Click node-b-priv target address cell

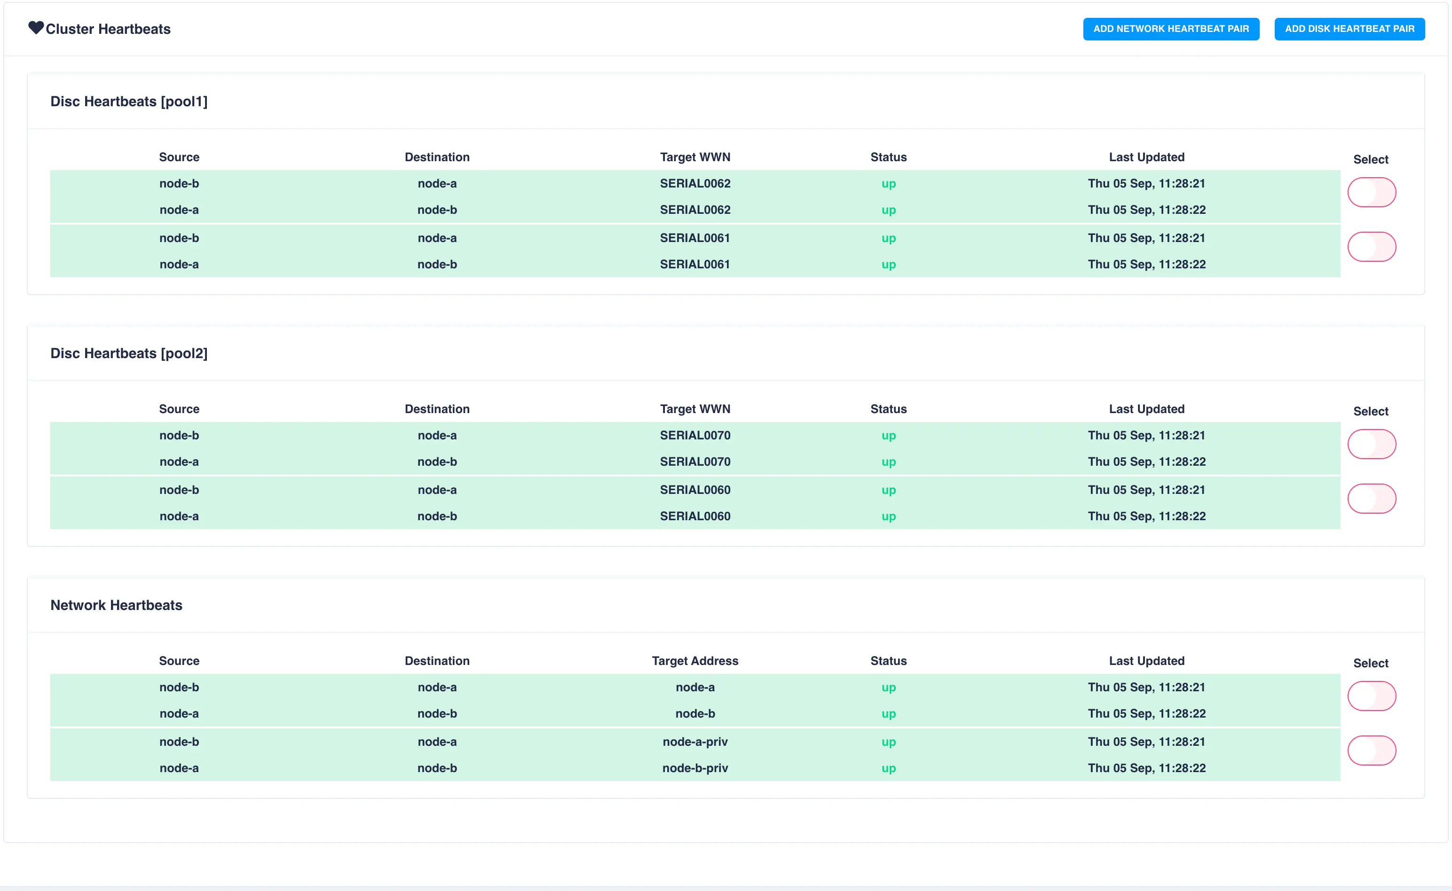pyautogui.click(x=695, y=768)
